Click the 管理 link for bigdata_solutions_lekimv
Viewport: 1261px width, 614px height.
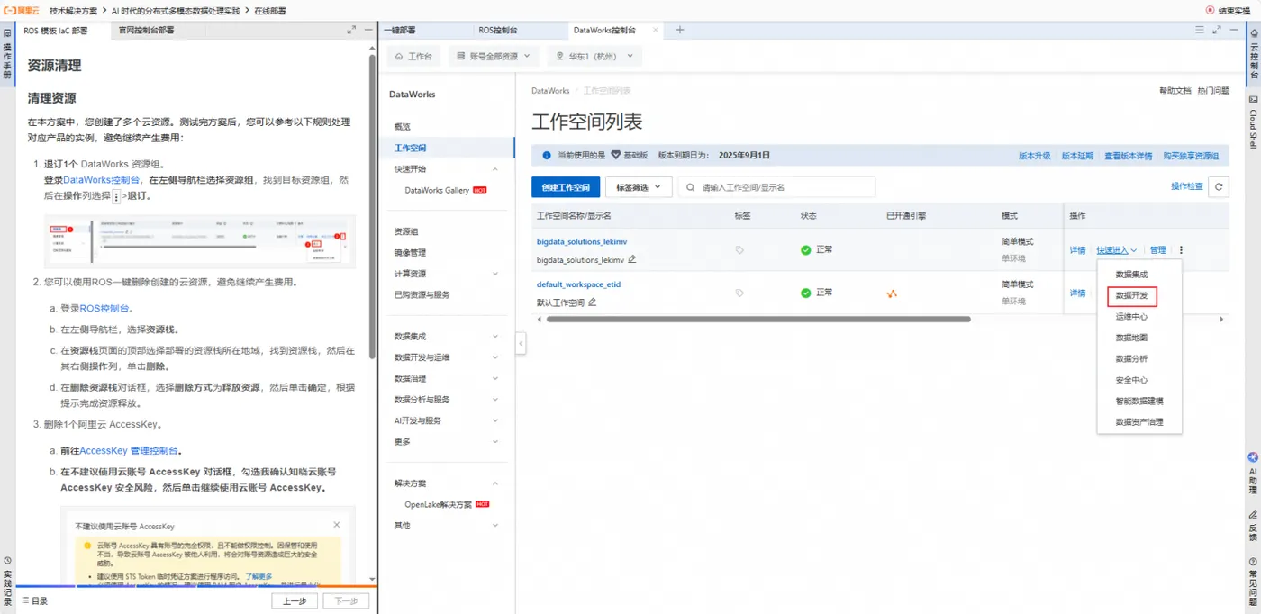click(1157, 250)
